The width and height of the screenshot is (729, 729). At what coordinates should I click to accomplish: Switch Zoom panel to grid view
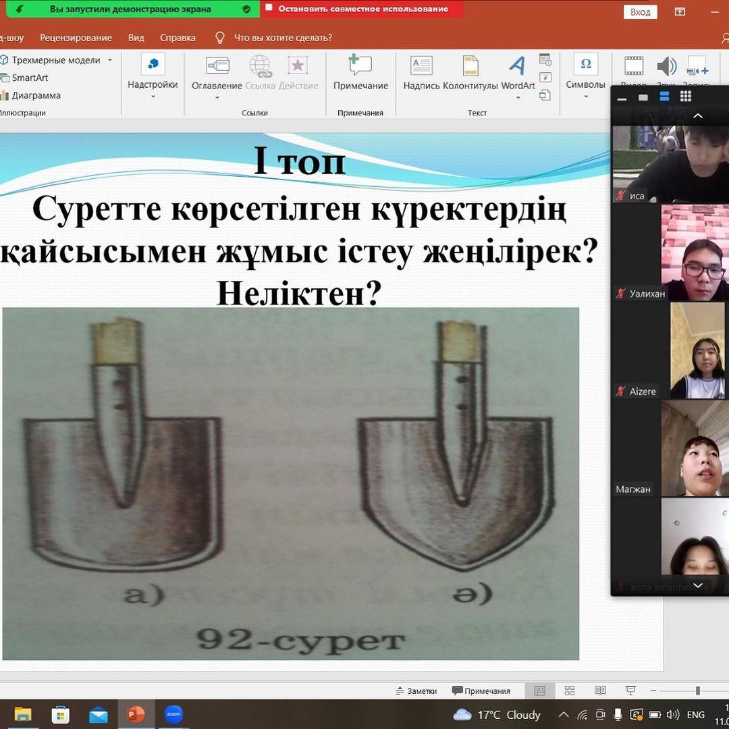pyautogui.click(x=686, y=97)
